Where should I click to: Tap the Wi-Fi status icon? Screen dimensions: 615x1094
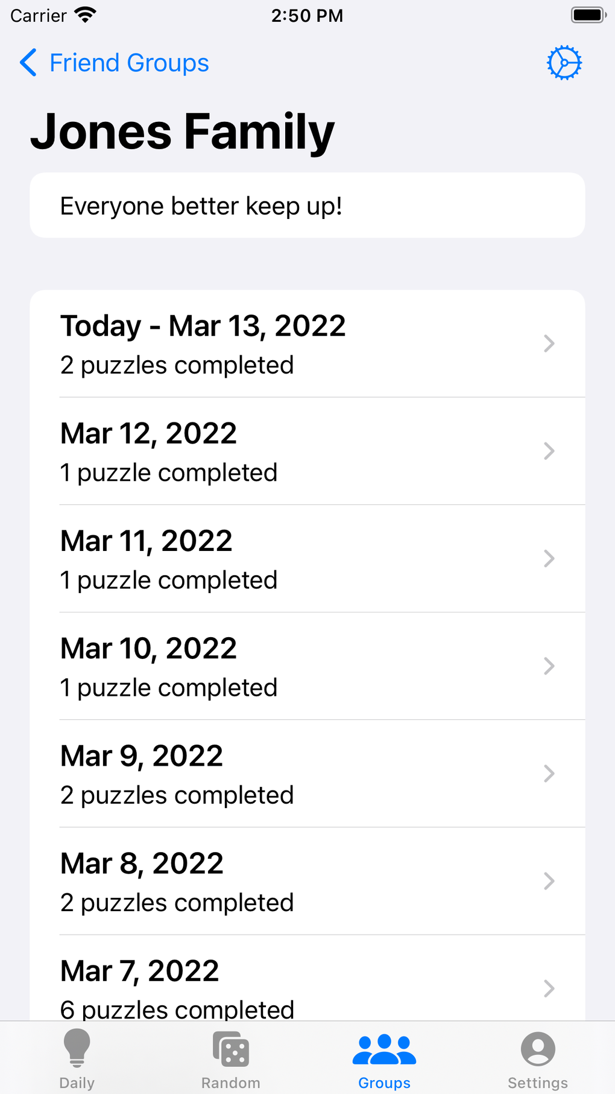click(86, 15)
